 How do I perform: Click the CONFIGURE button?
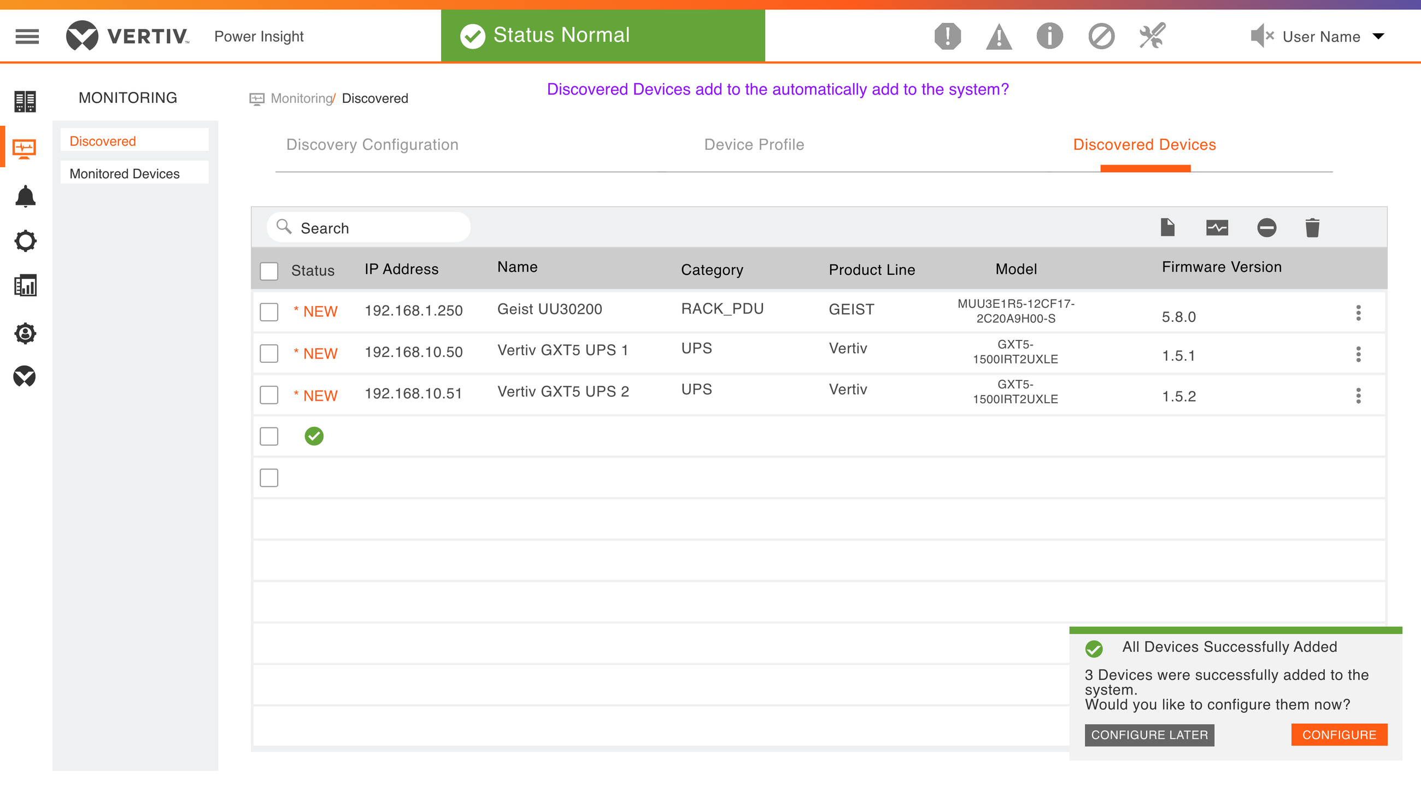[x=1340, y=735]
